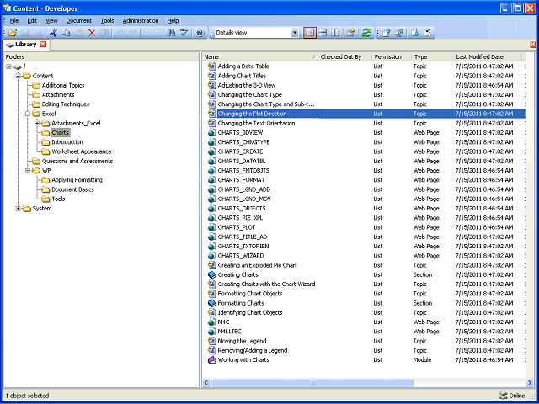539x404 pixels.
Task: Click the topic icon beside Adding a Data Table
Action: pos(211,66)
